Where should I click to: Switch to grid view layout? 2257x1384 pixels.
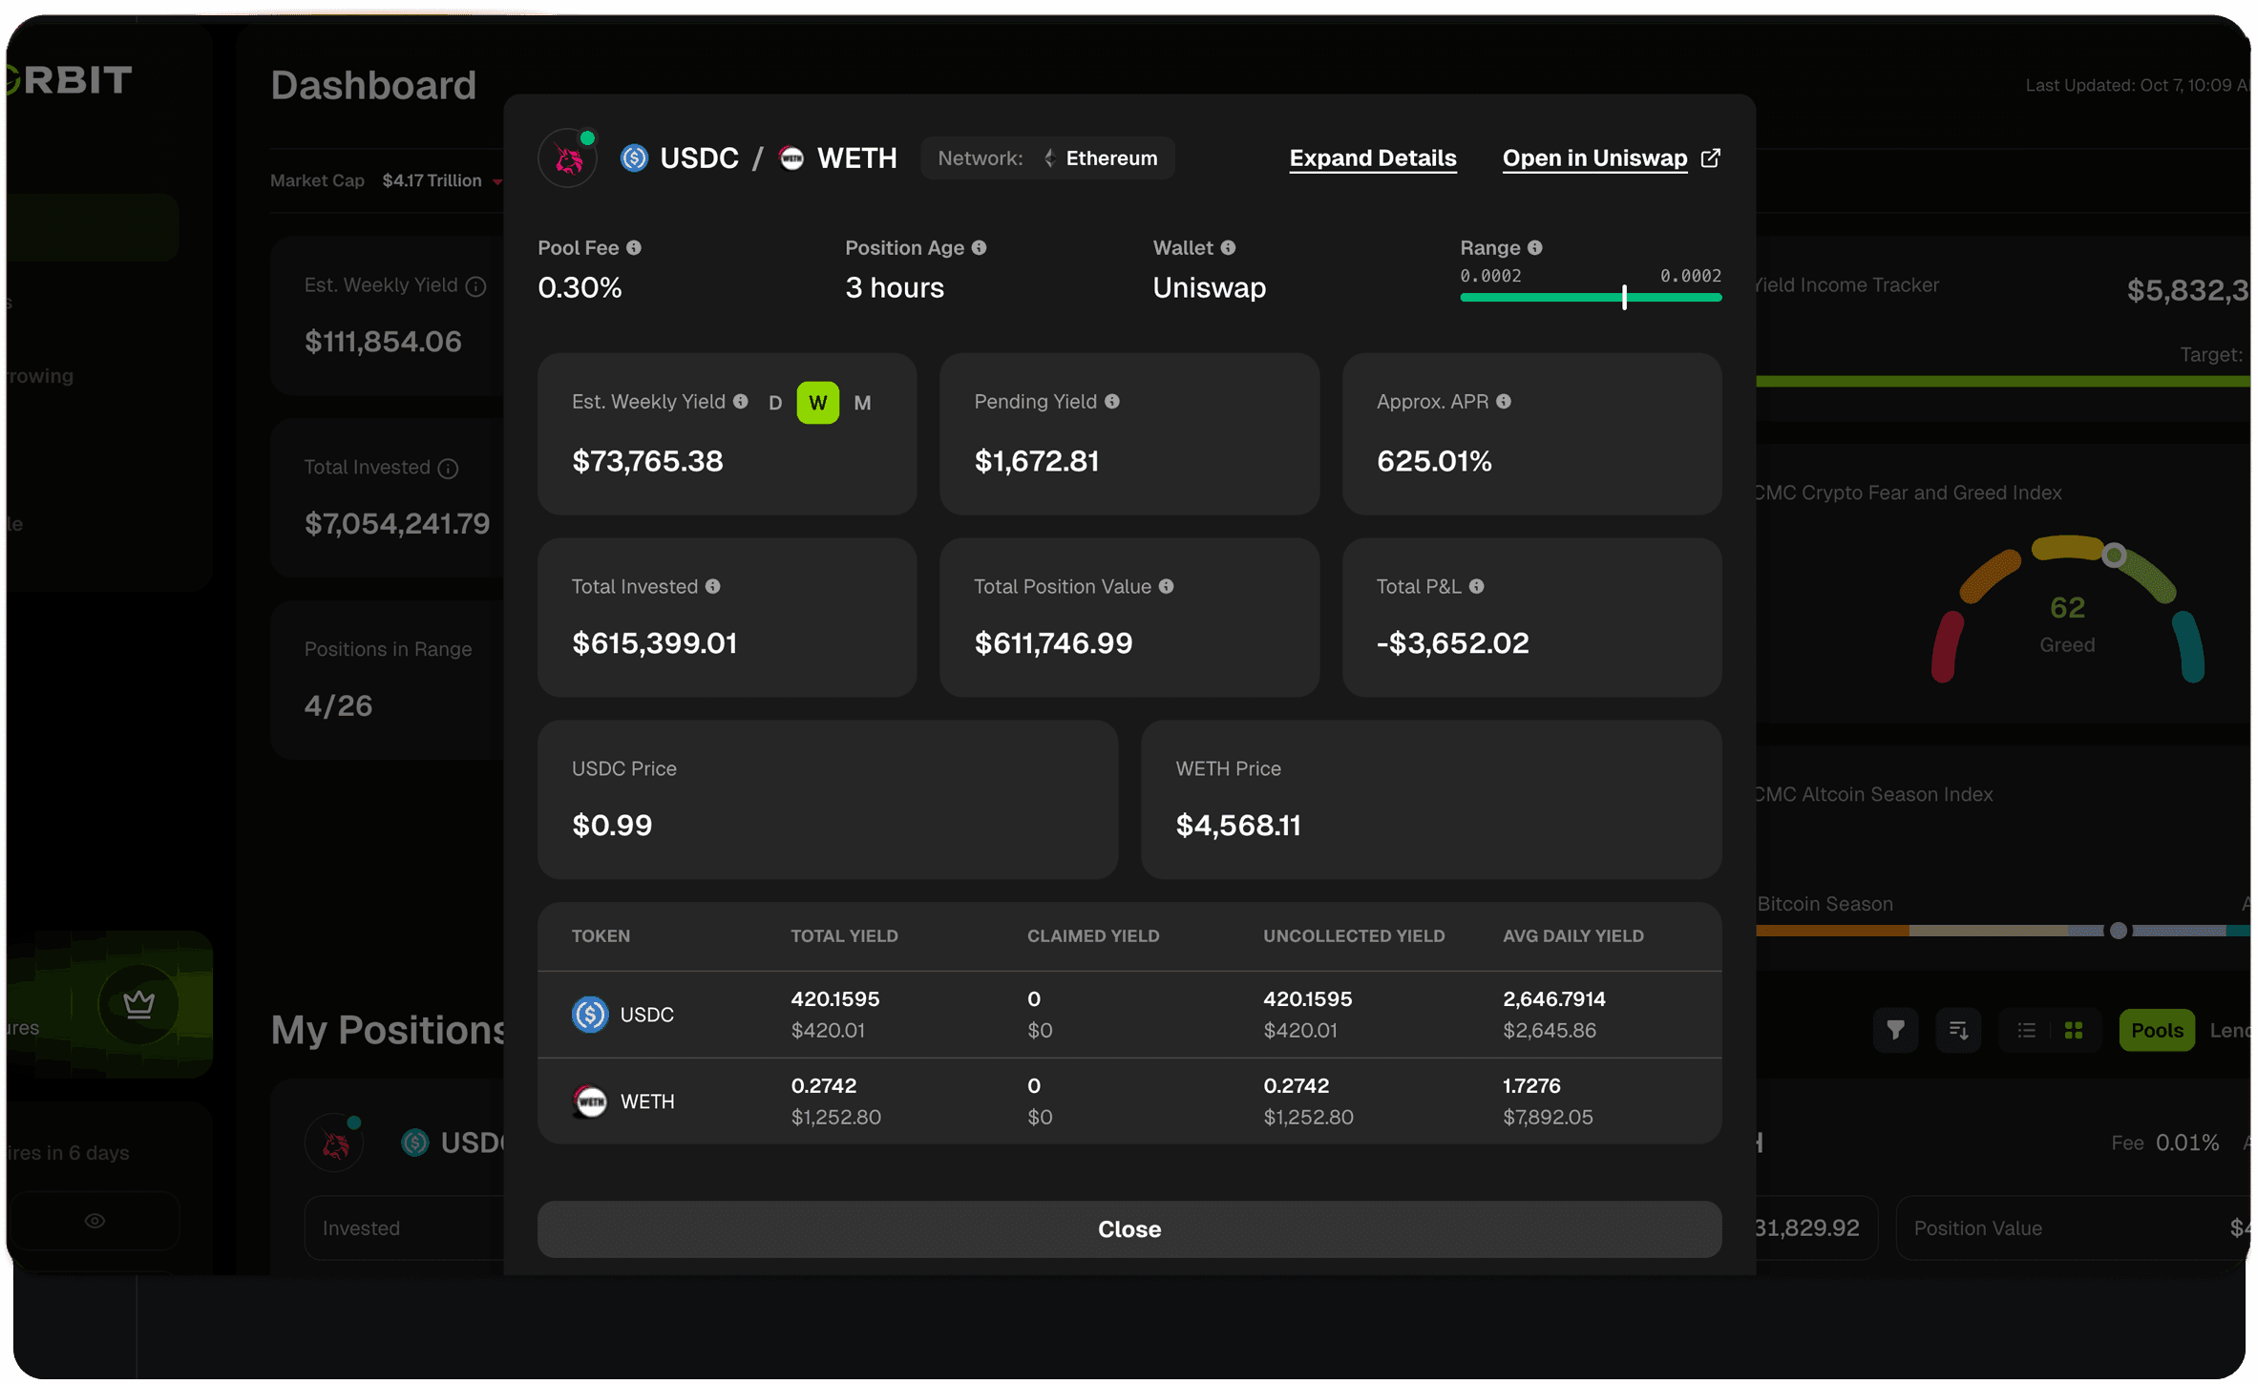click(2074, 1030)
